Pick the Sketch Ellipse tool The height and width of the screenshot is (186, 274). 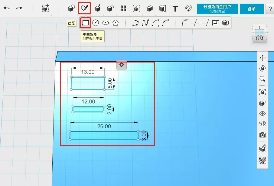pyautogui.click(x=105, y=23)
